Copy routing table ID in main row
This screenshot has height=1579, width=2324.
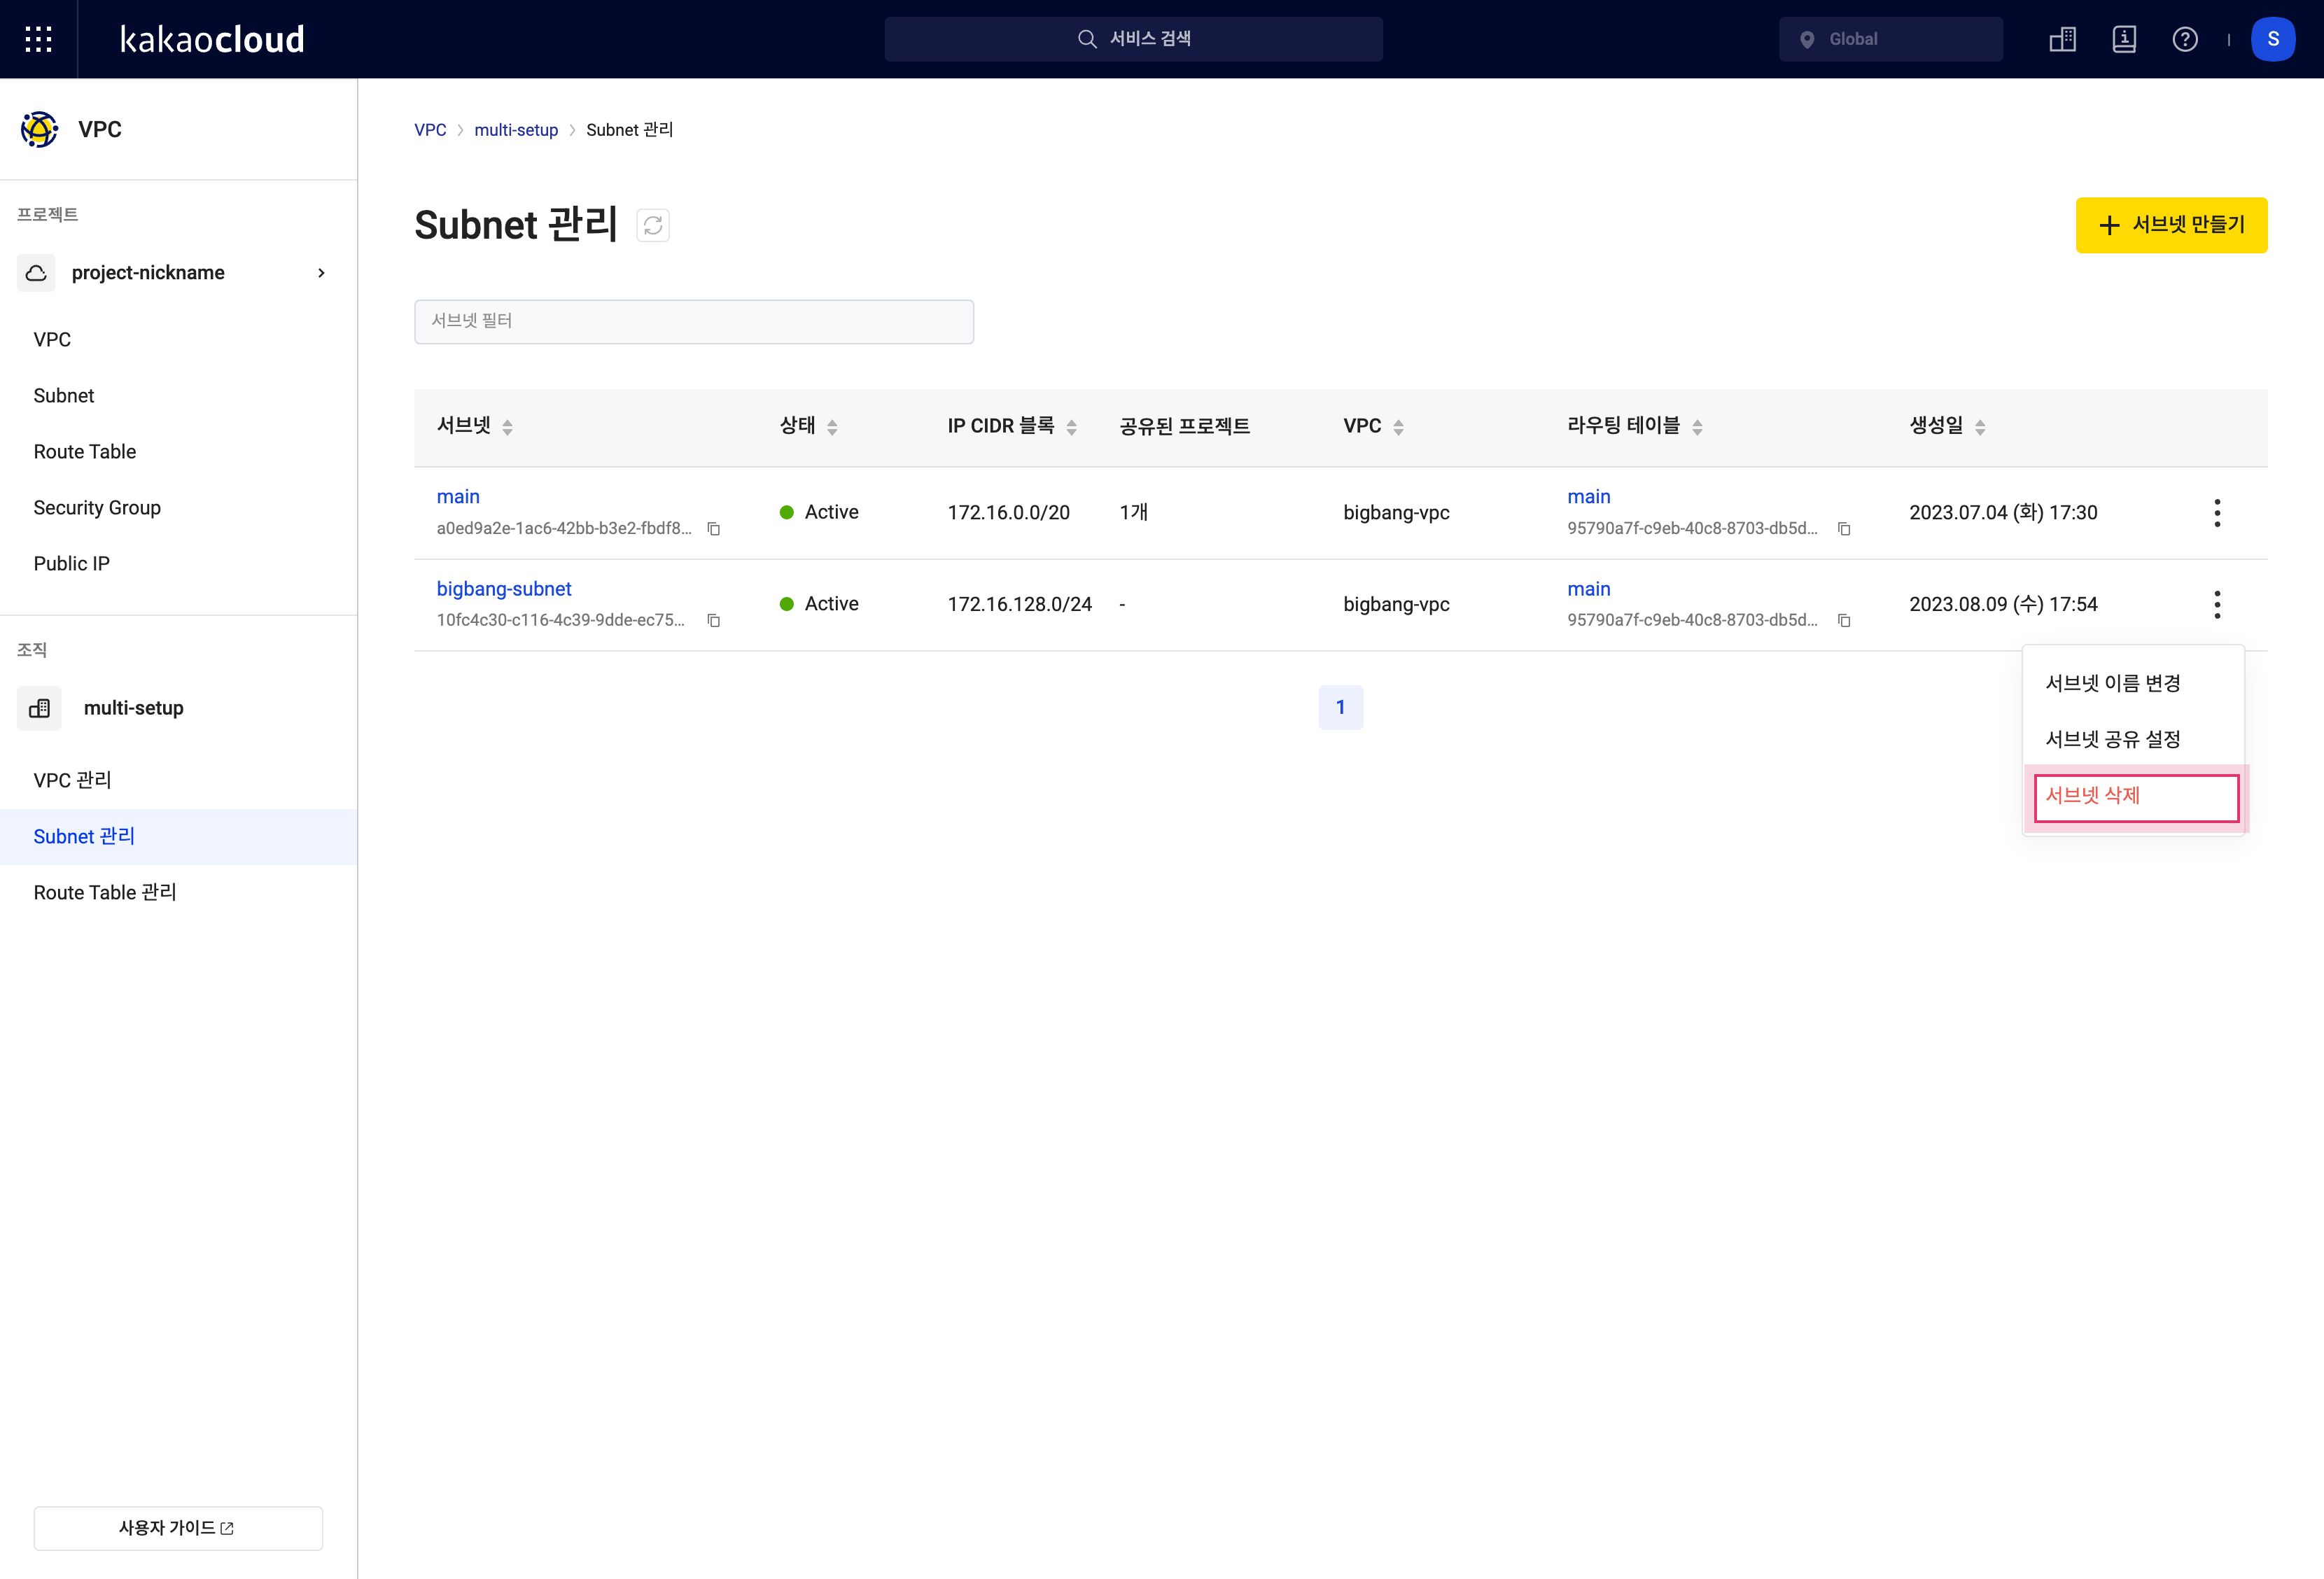click(1844, 529)
